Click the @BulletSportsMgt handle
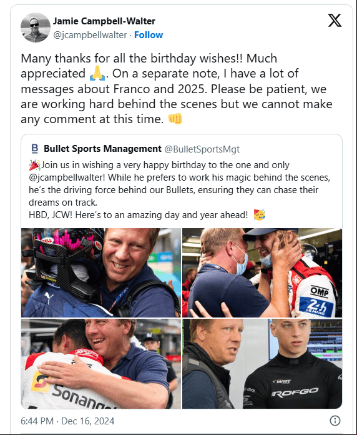 [202, 149]
